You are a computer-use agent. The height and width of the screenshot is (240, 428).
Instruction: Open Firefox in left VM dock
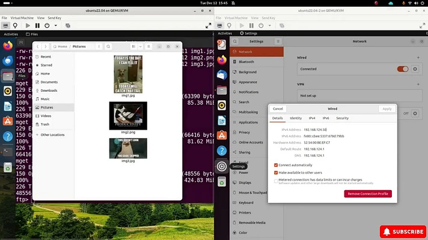pyautogui.click(x=8, y=46)
